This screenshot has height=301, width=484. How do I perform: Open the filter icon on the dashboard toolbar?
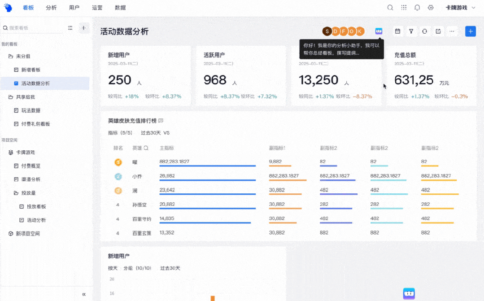411,31
